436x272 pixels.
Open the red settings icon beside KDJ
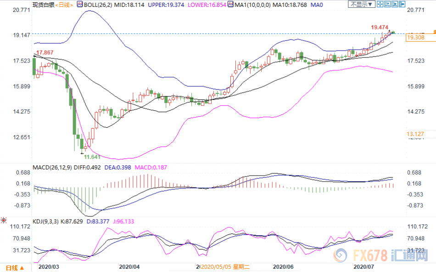pyautogui.click(x=5, y=220)
